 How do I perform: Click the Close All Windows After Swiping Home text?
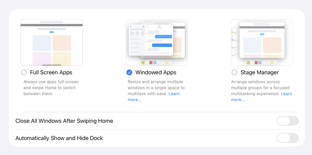tap(64, 121)
